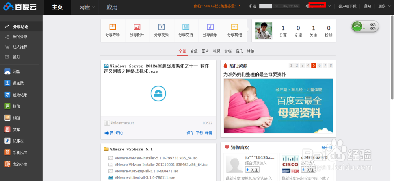Open VMware-viclient-all-5.1.0-786111.exe file

(x=145, y=178)
